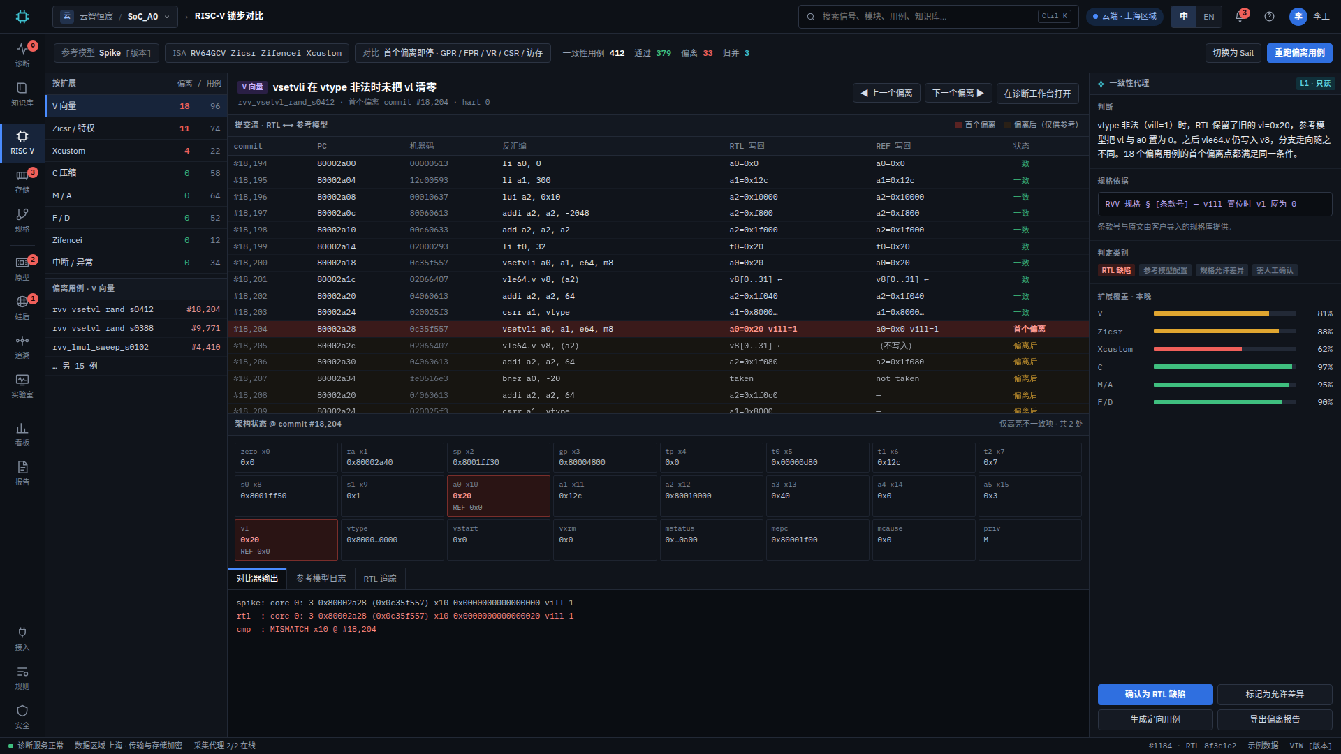Click 重跑偏离用例 button

pos(1300,53)
